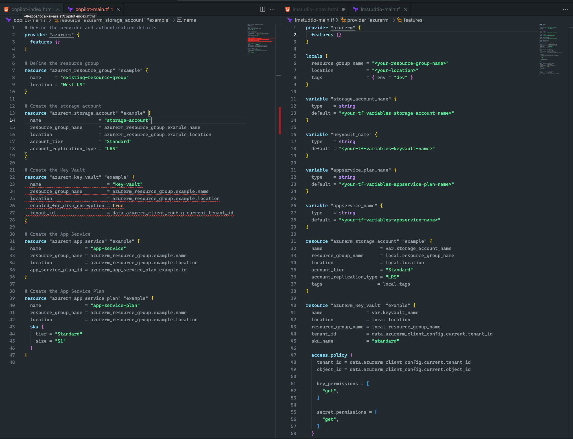Screen dimensions: 573x439
Task: Open the features breadcrumb in right editor
Action: (x=413, y=20)
